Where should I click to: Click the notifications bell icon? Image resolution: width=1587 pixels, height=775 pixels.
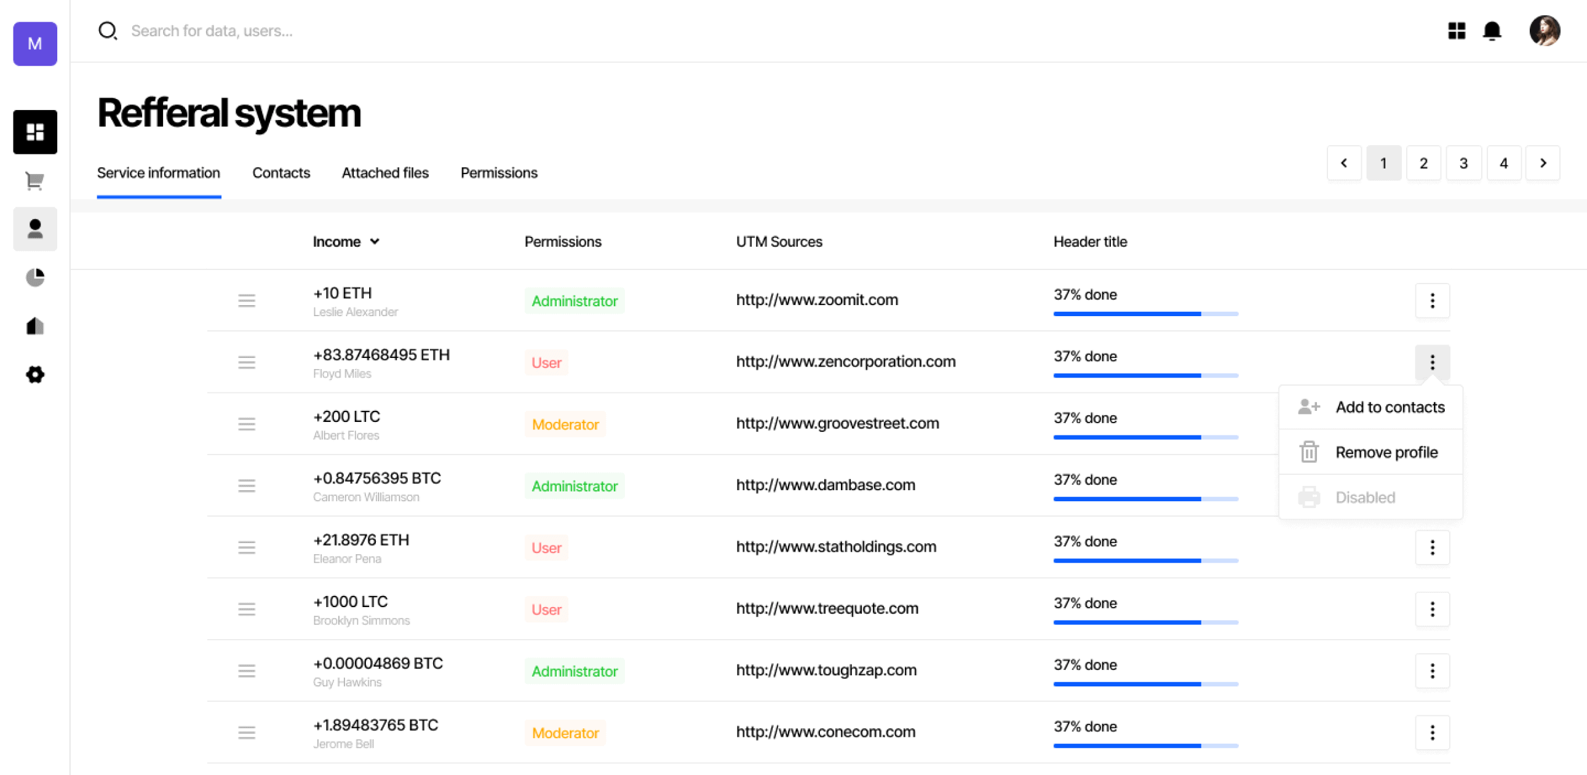(x=1492, y=31)
